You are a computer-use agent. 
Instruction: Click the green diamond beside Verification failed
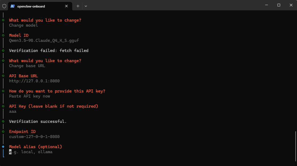[x=3, y=50]
